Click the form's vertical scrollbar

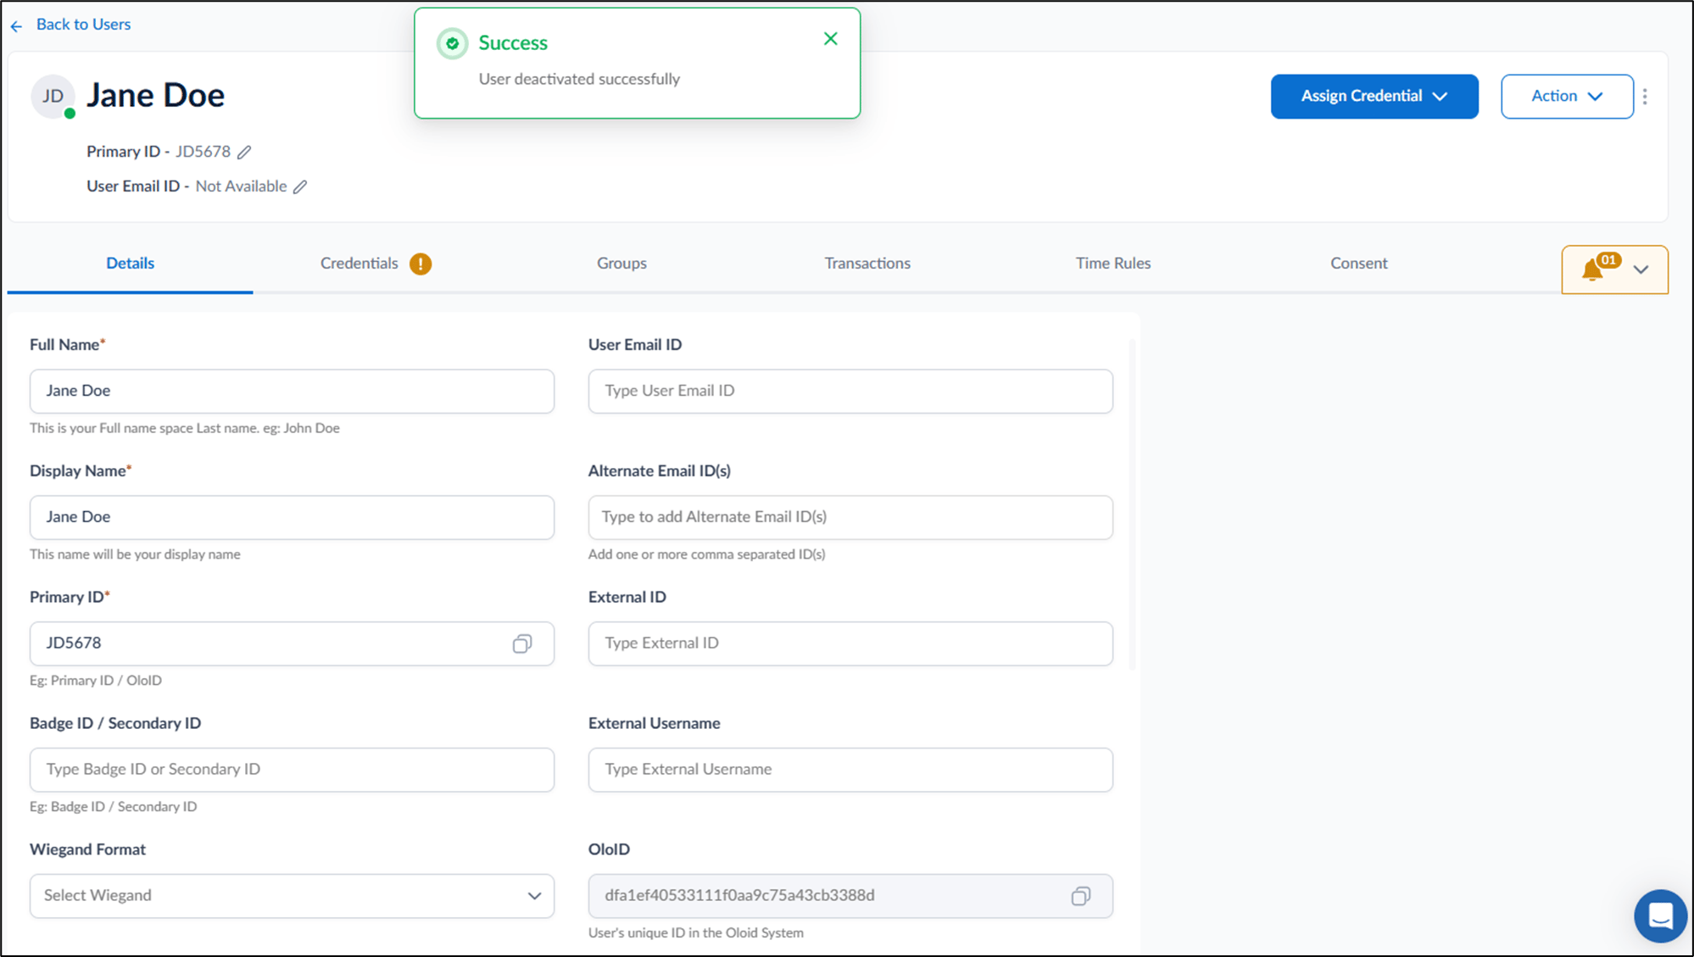pos(1133,504)
